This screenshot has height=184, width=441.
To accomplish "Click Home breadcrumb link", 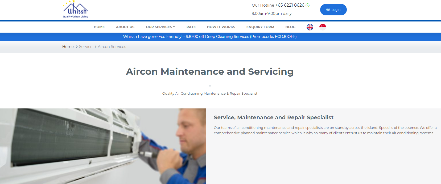I will pos(68,47).
